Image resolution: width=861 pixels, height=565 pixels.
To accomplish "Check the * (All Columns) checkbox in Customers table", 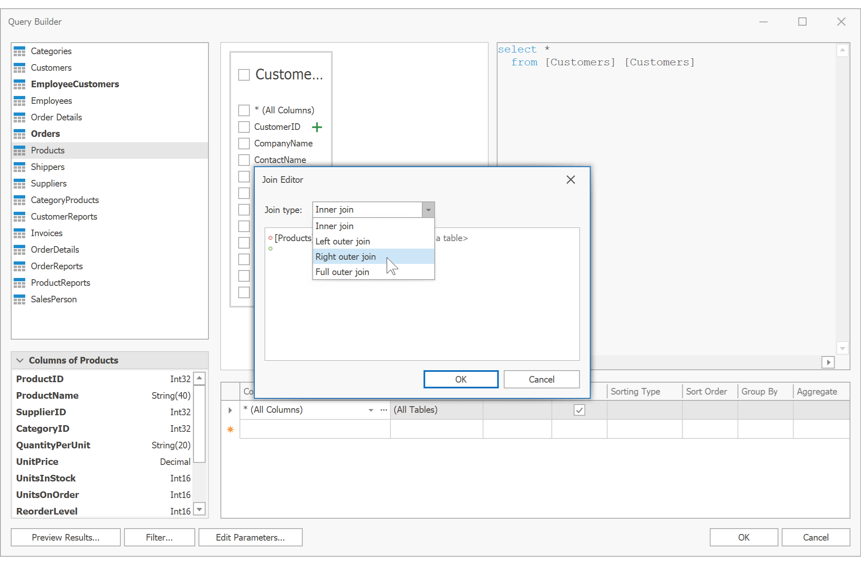I will click(x=244, y=110).
